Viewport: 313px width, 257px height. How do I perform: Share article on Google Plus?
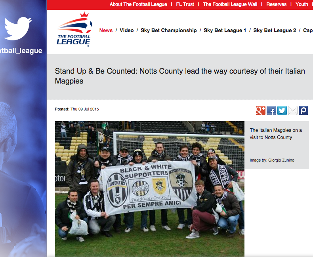[x=260, y=110]
